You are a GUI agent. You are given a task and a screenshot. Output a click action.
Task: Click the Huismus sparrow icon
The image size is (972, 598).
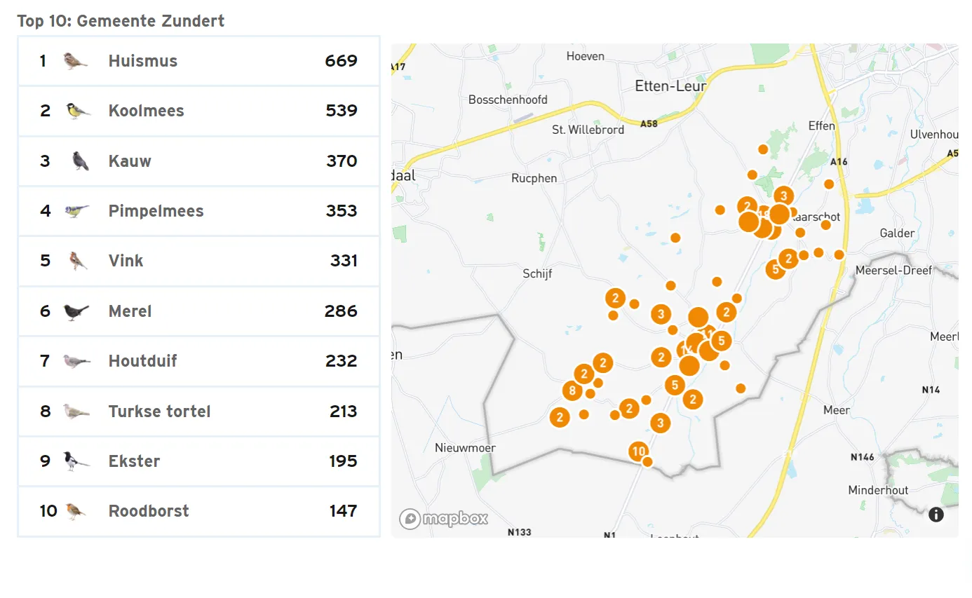coord(75,61)
